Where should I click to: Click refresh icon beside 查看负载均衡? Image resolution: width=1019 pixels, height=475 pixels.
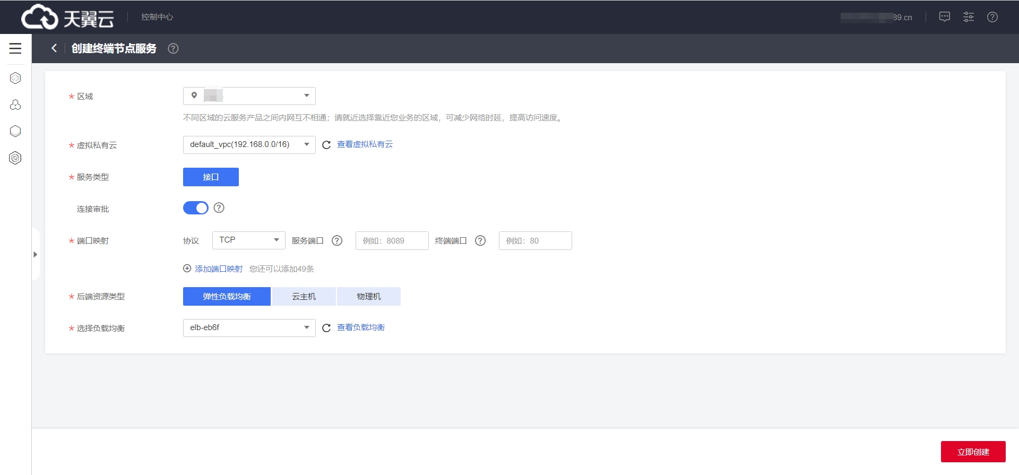[326, 328]
